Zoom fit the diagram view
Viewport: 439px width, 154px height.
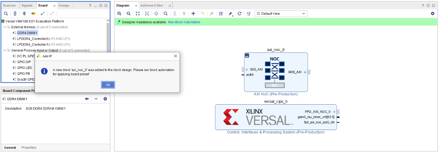tap(138, 13)
